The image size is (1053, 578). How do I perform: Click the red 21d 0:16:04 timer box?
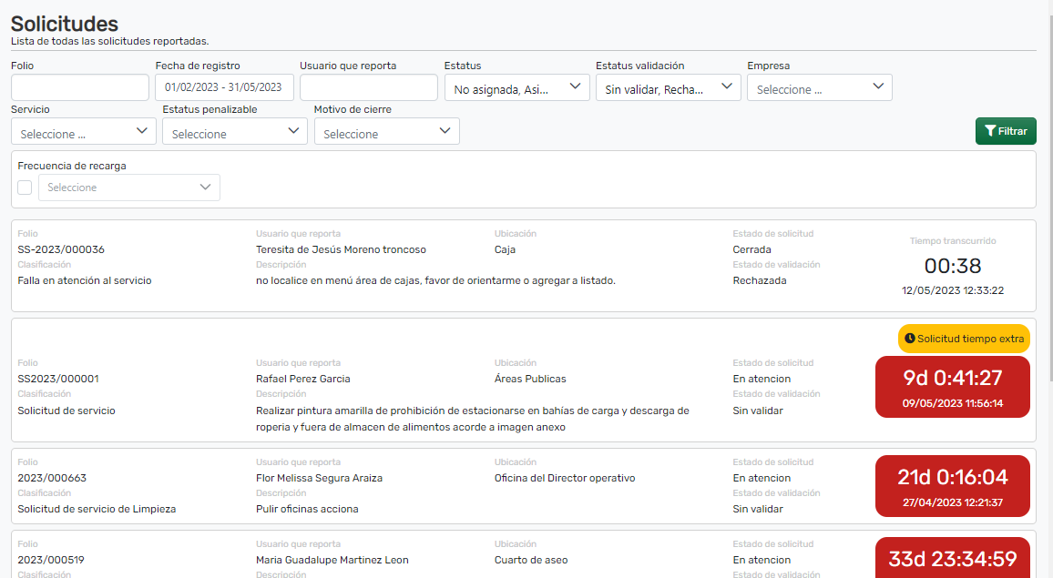click(952, 486)
